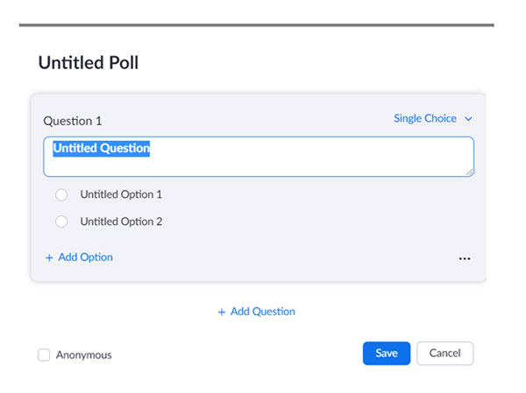Save the poll
The image size is (526, 393).
(x=387, y=354)
